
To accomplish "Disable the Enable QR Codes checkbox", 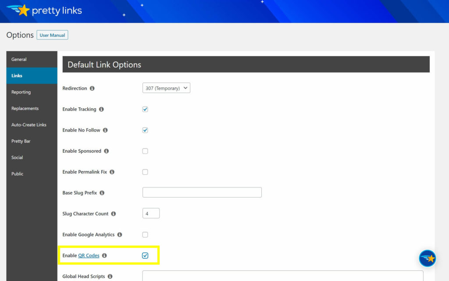I will (145, 255).
